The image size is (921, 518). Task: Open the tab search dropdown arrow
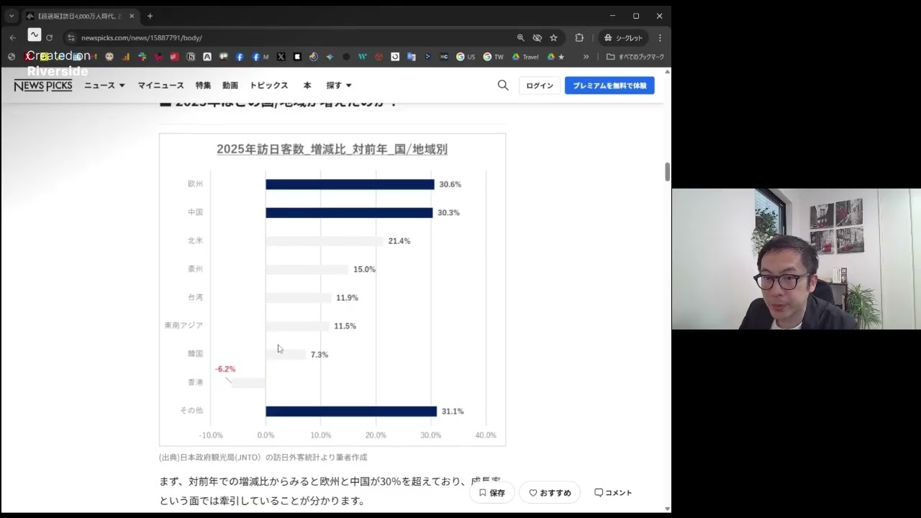pyautogui.click(x=12, y=16)
